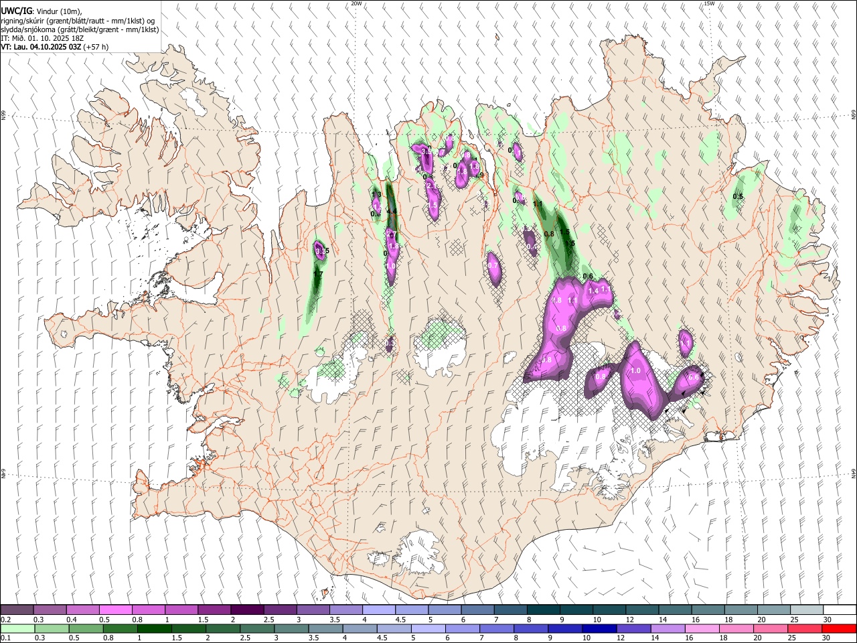This screenshot has width=857, height=643.
Task: Click the pale mint first swatch of rain scale
Action: [x=17, y=628]
